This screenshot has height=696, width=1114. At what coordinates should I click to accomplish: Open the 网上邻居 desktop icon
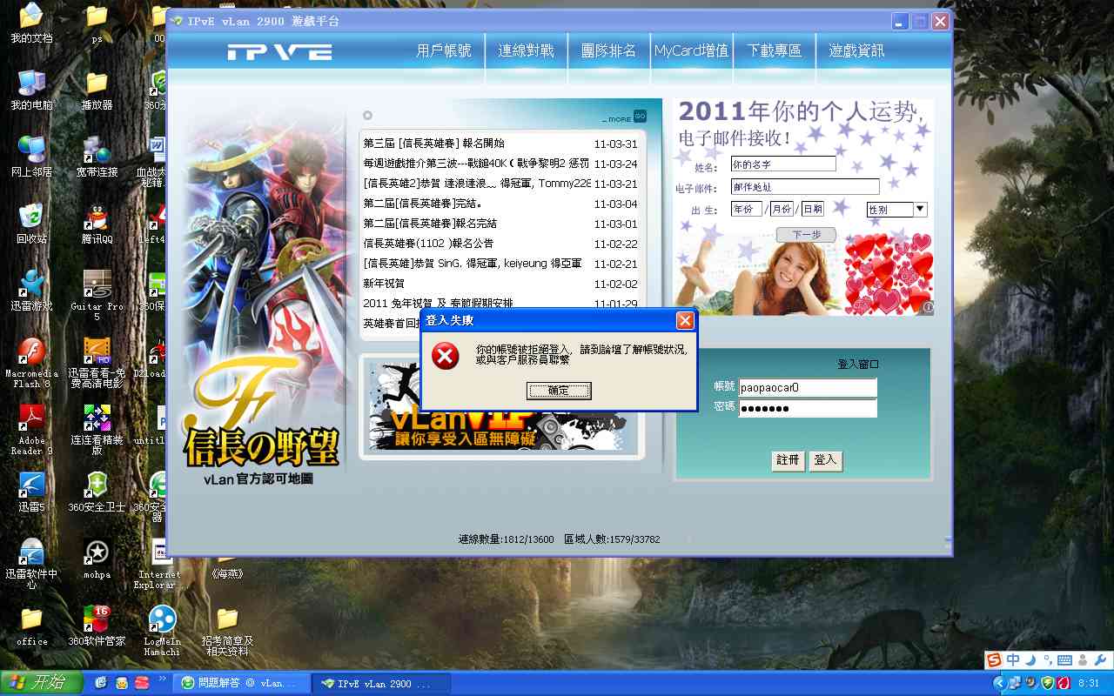31,157
